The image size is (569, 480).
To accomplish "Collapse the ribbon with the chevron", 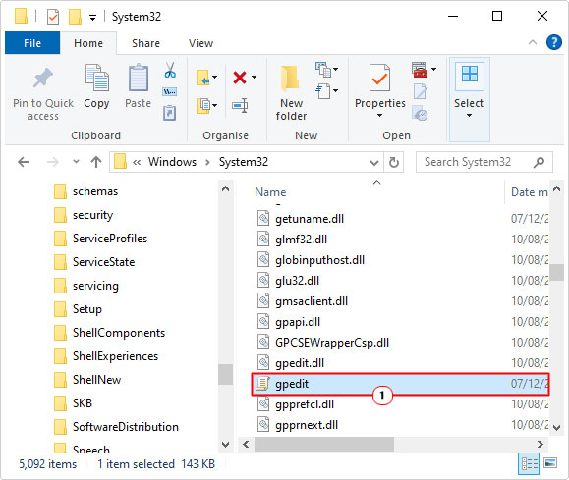I will pos(533,42).
